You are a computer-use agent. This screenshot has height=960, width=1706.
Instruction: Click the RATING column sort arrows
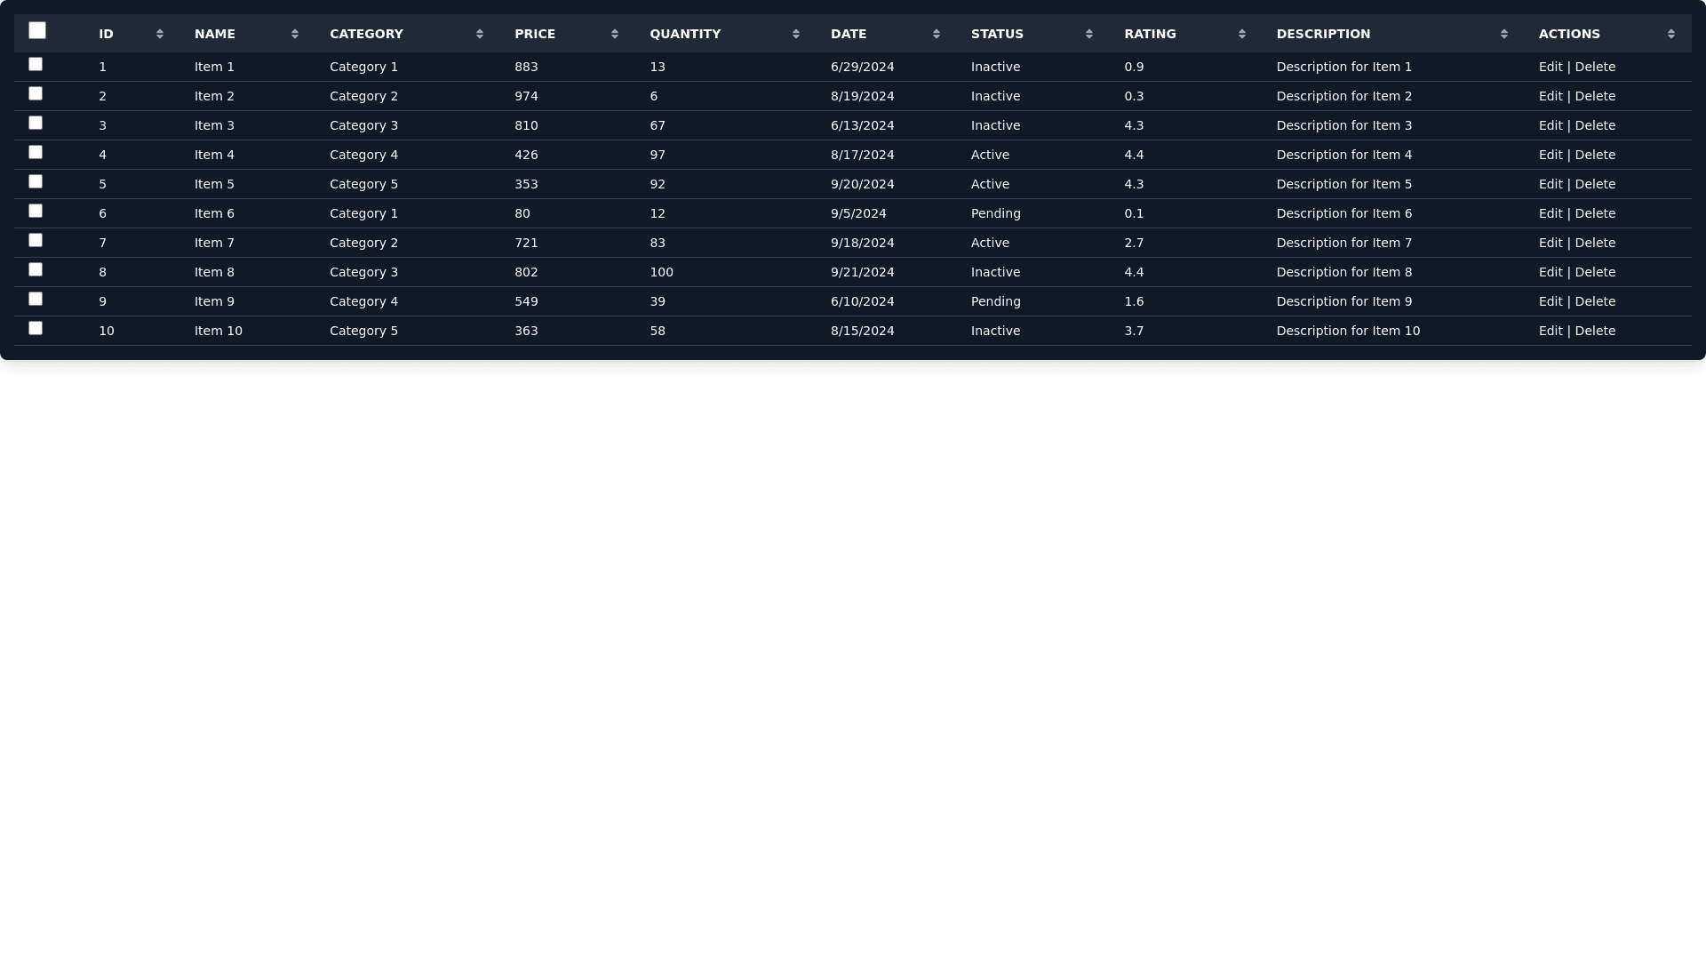(1242, 34)
